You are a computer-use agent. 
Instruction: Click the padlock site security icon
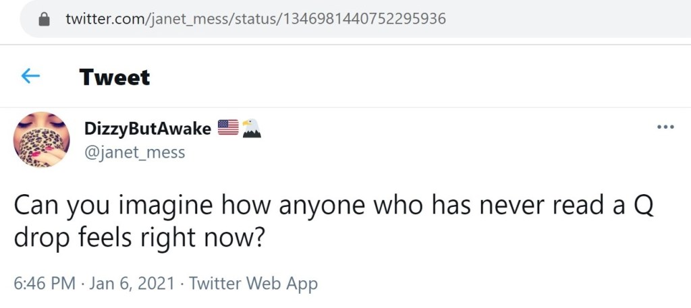pyautogui.click(x=45, y=19)
